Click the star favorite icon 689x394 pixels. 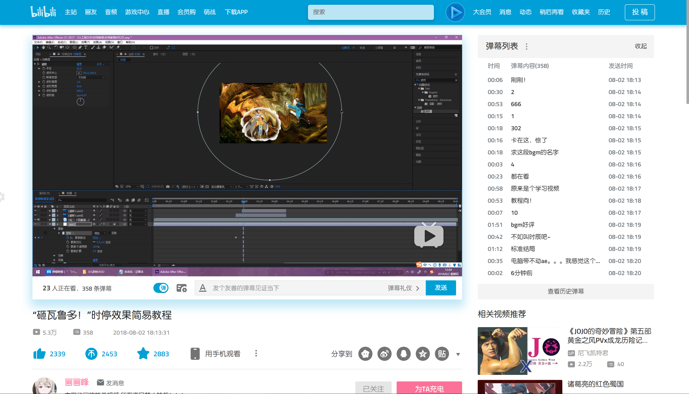click(143, 354)
